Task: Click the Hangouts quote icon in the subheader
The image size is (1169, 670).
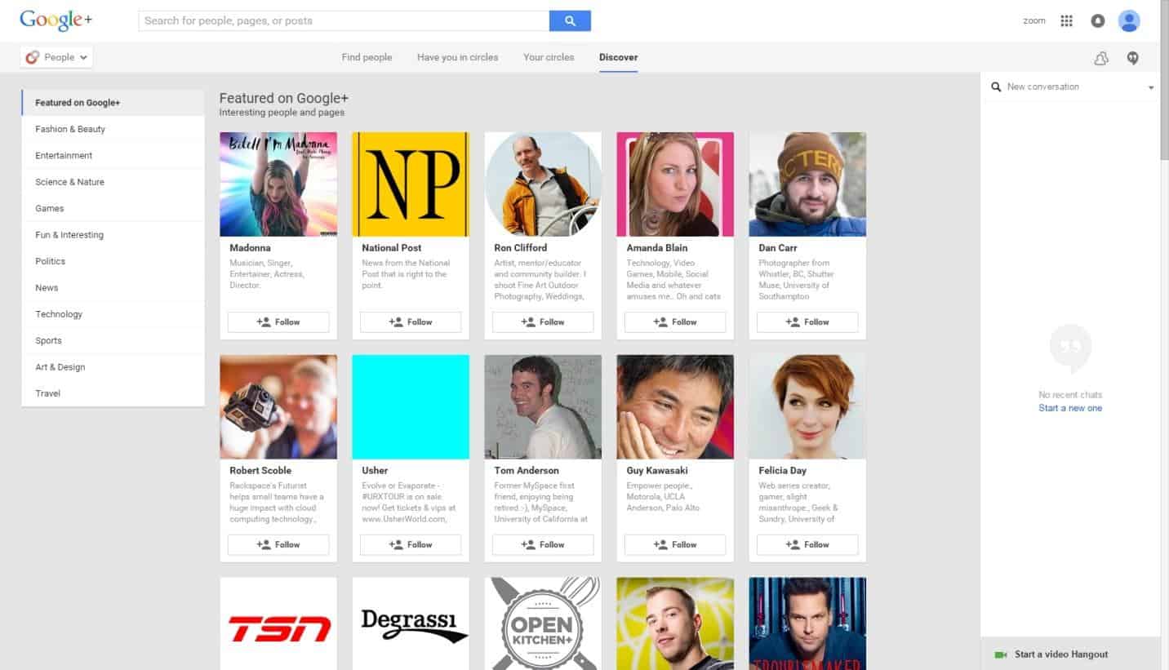Action: (1132, 58)
